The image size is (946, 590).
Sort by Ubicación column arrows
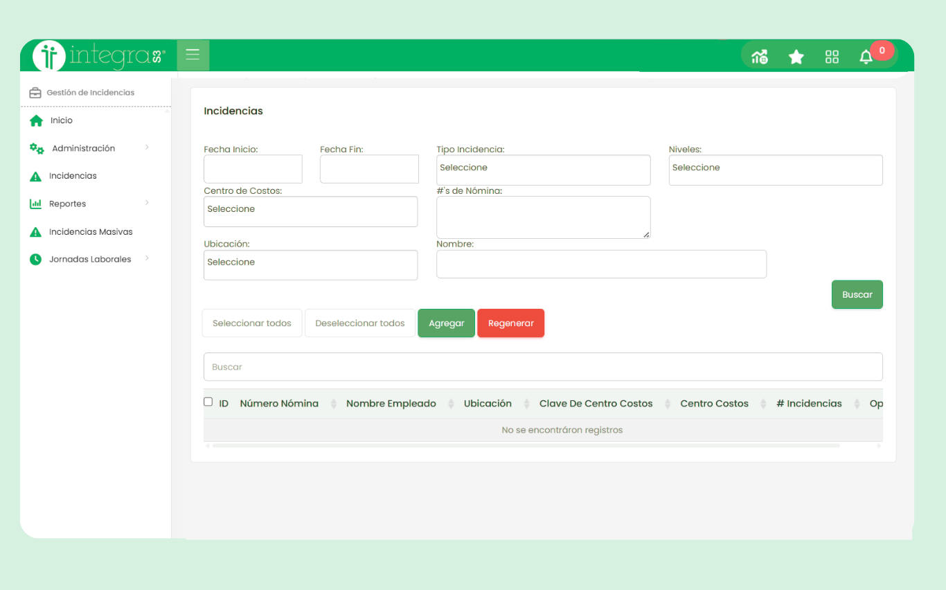[x=526, y=404]
